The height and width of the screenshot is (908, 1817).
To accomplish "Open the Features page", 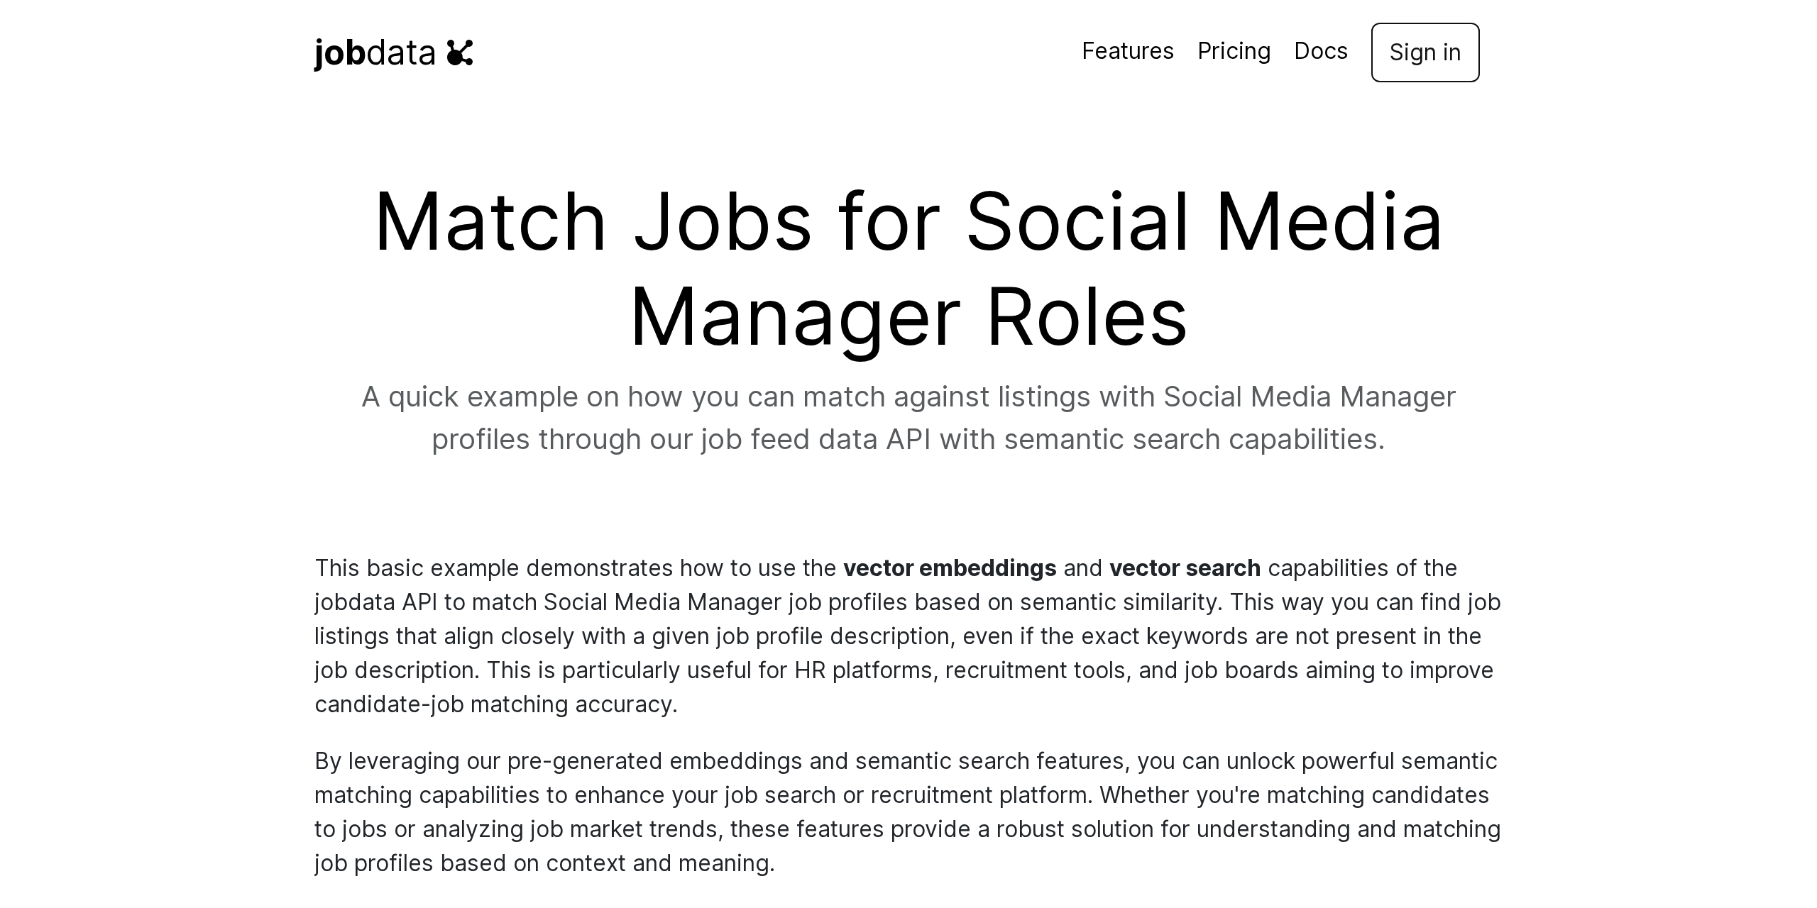I will pos(1127,52).
